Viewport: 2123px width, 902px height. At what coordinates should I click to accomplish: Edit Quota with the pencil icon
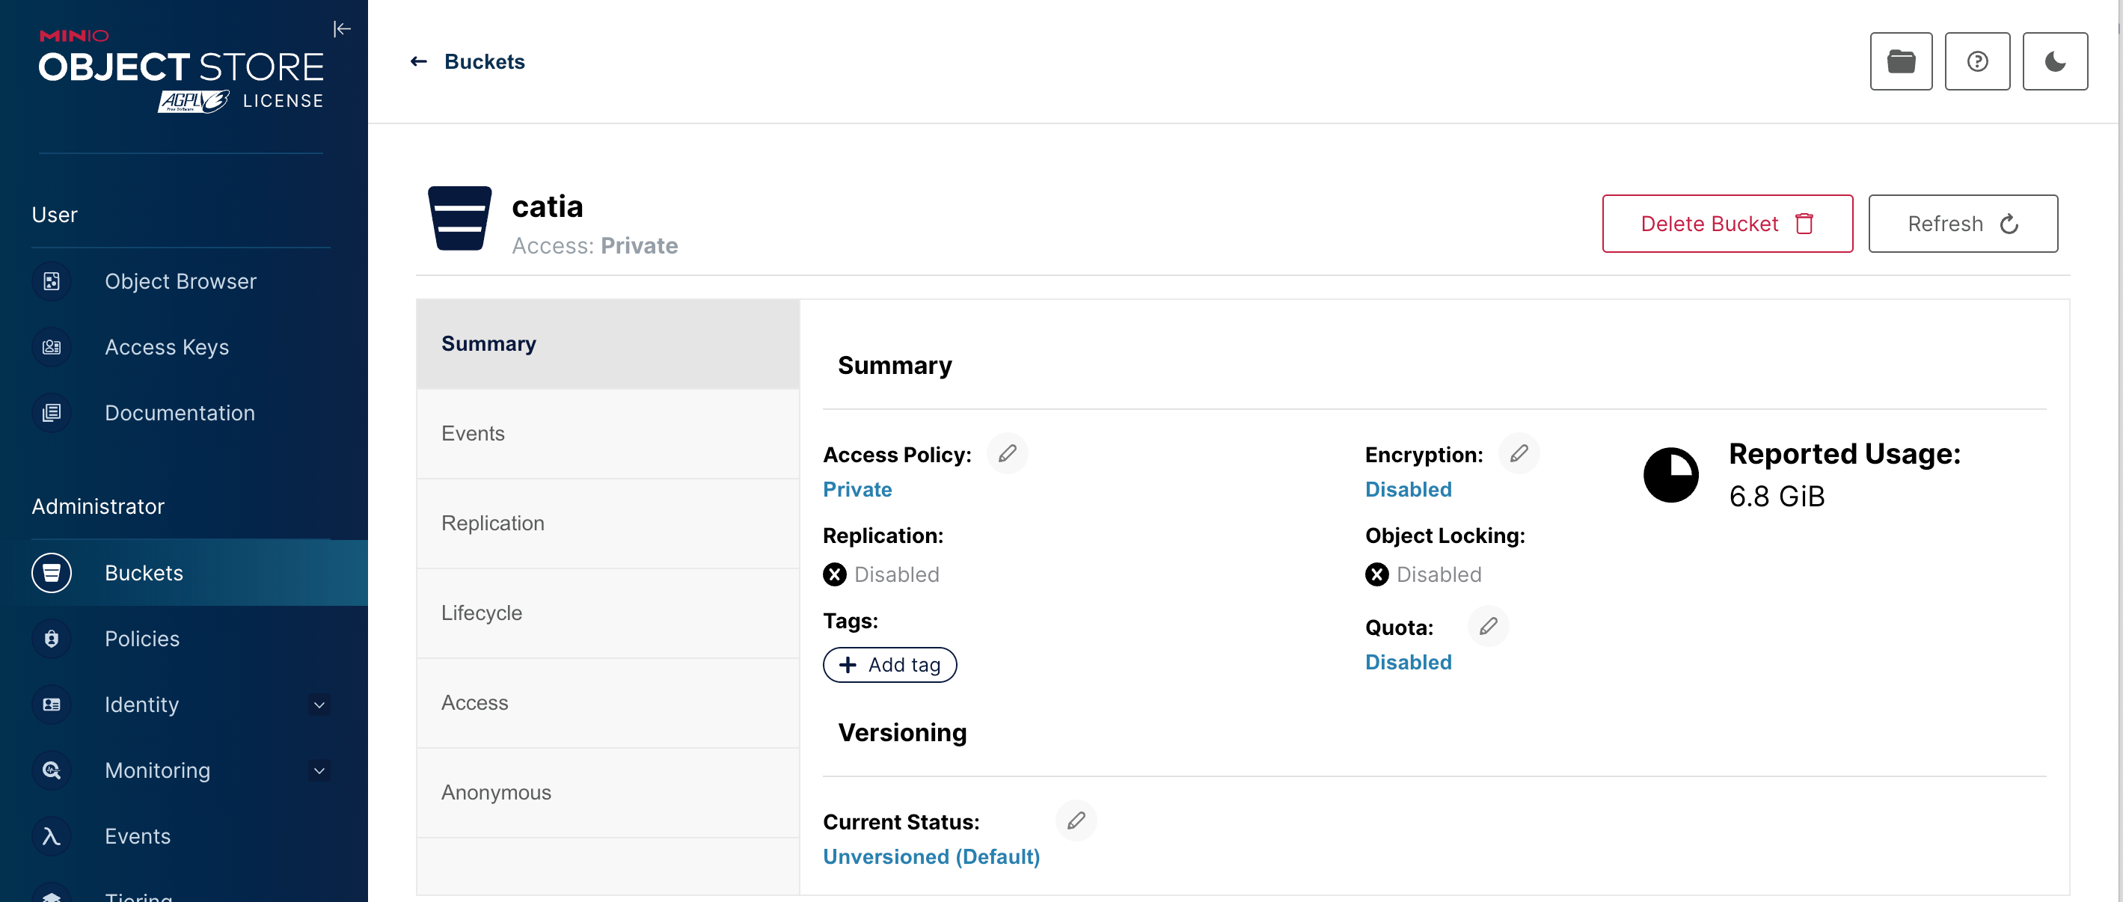click(x=1488, y=627)
